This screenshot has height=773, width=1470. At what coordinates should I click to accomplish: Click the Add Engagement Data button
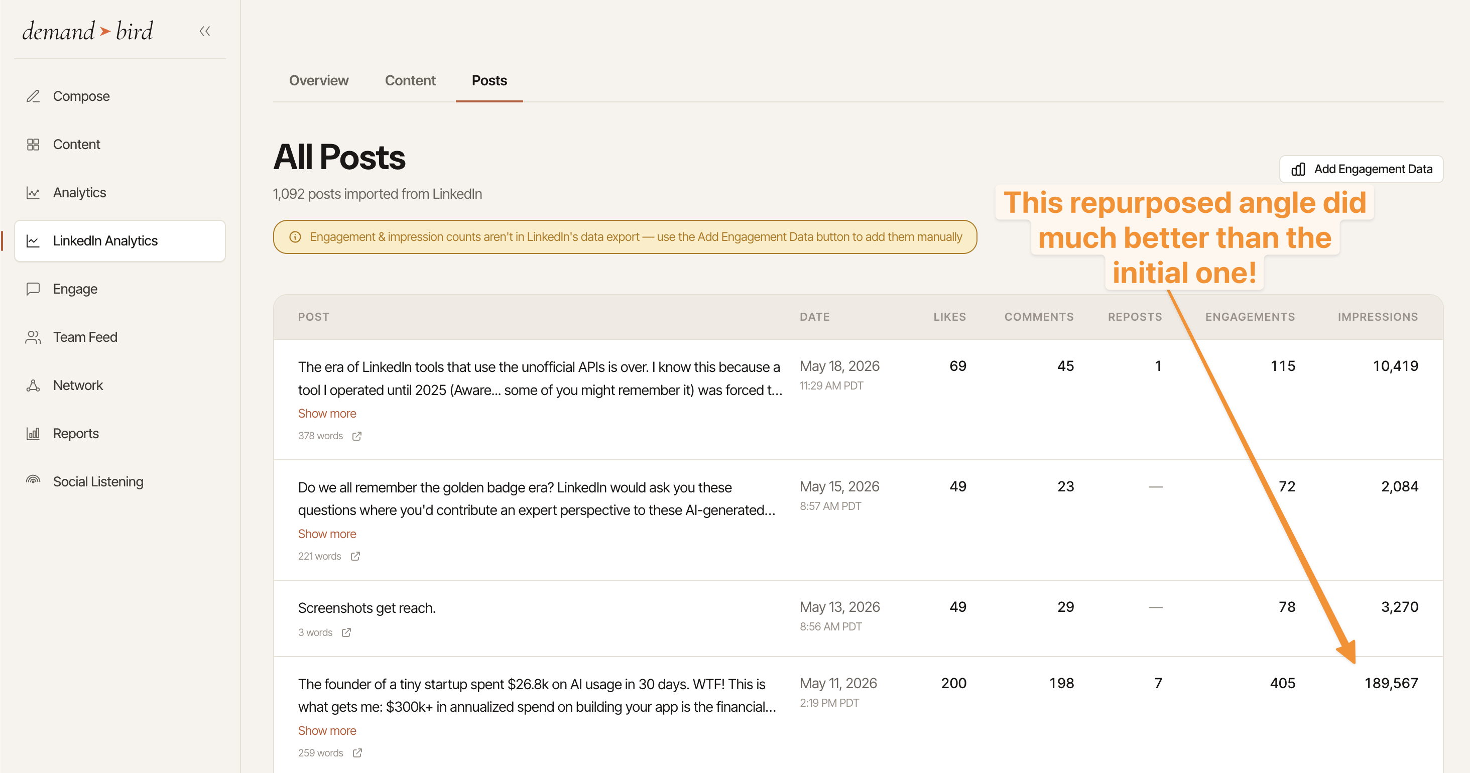pyautogui.click(x=1361, y=169)
